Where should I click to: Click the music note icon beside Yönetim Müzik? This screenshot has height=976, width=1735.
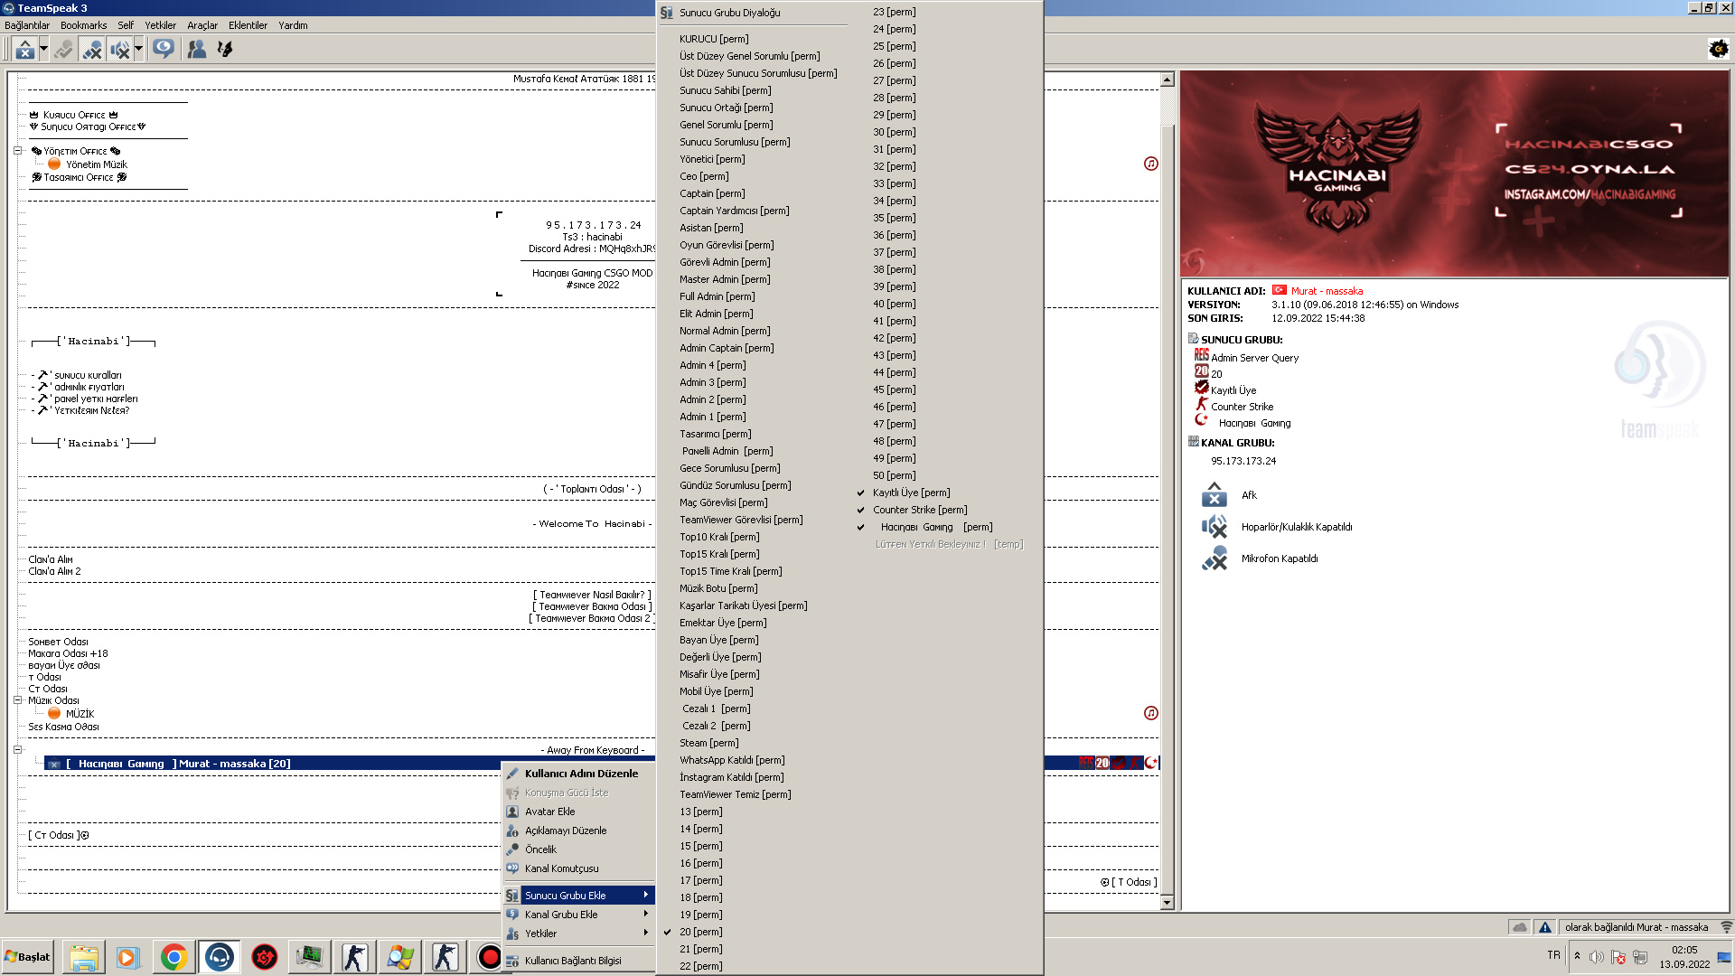point(1150,164)
